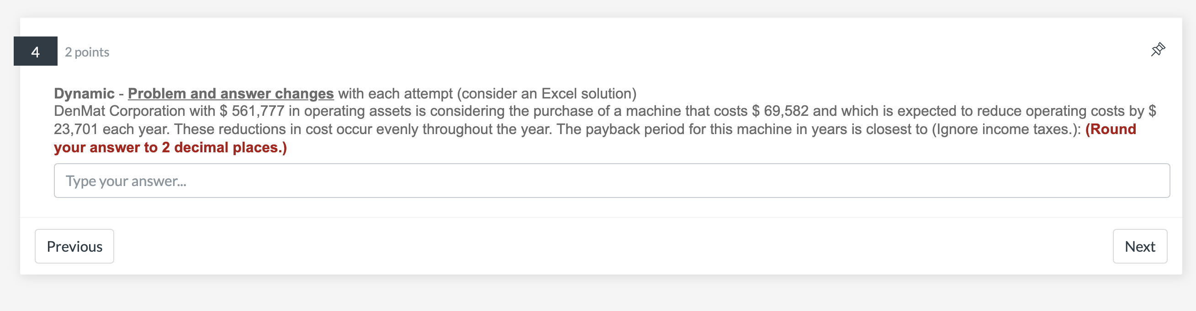This screenshot has height=311, width=1196.
Task: Click the '2 points' label
Action: (x=87, y=52)
